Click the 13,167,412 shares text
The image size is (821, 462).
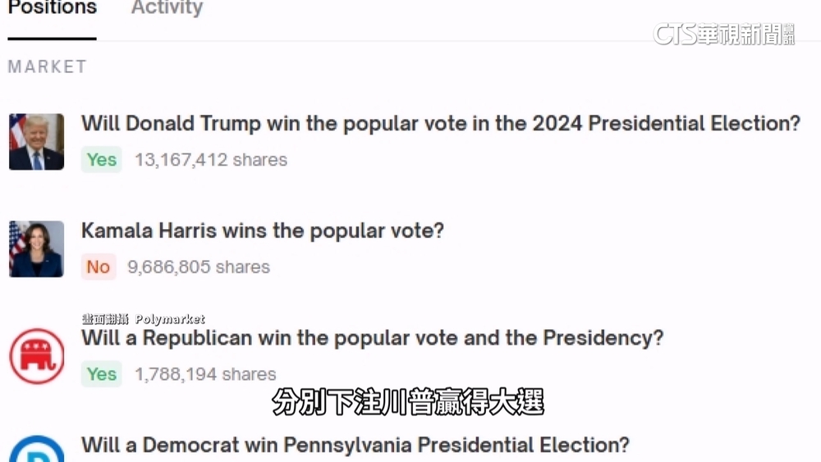(x=211, y=160)
